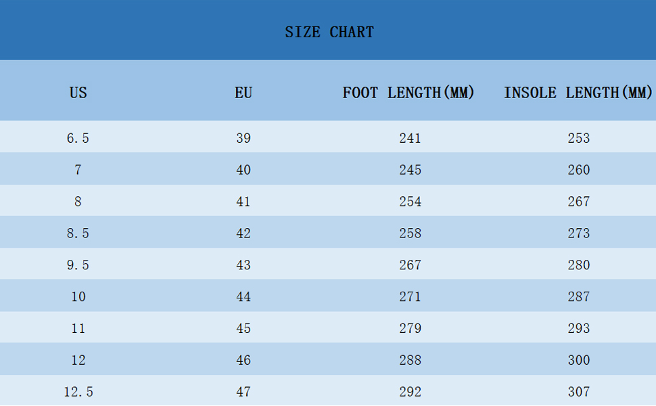Select foot length value 245
656x406 pixels.
[x=410, y=170]
